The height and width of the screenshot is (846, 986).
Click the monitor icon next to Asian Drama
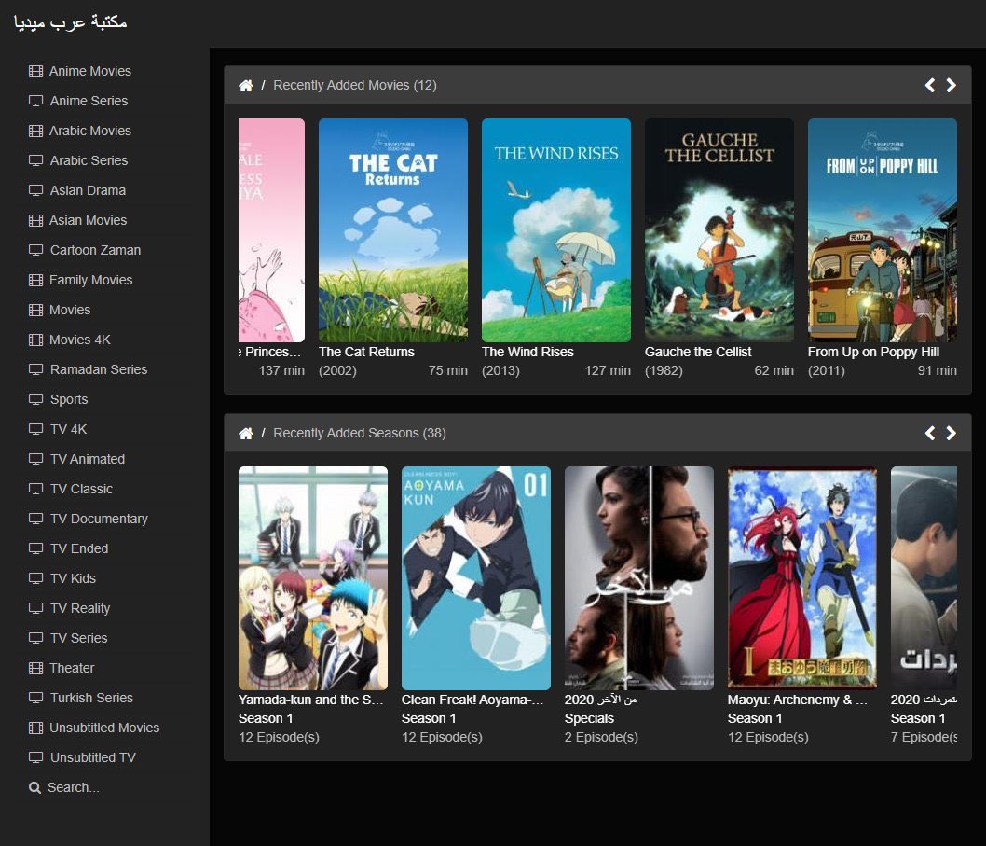coord(35,190)
